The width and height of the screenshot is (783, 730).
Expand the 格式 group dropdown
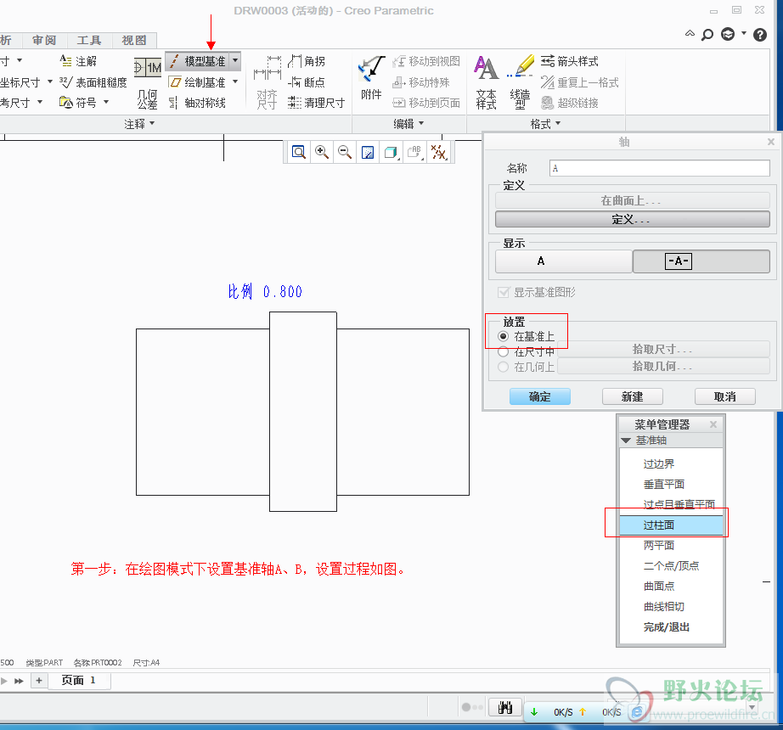(x=545, y=124)
